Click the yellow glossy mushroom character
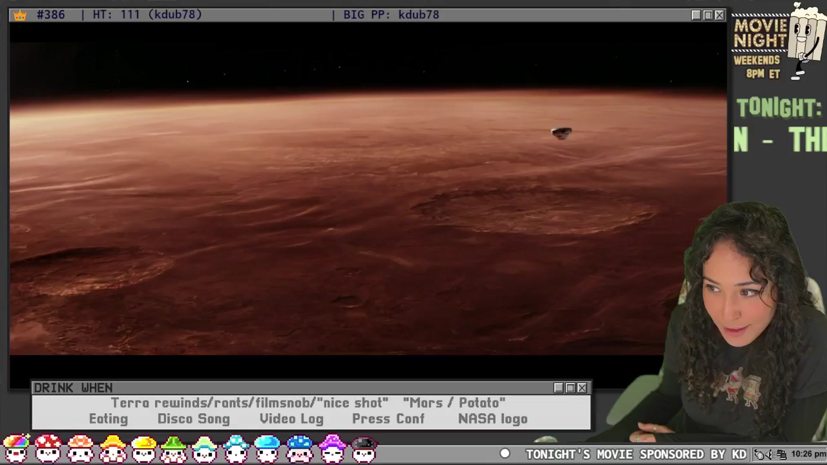Viewport: 827px width, 465px height. [x=143, y=449]
